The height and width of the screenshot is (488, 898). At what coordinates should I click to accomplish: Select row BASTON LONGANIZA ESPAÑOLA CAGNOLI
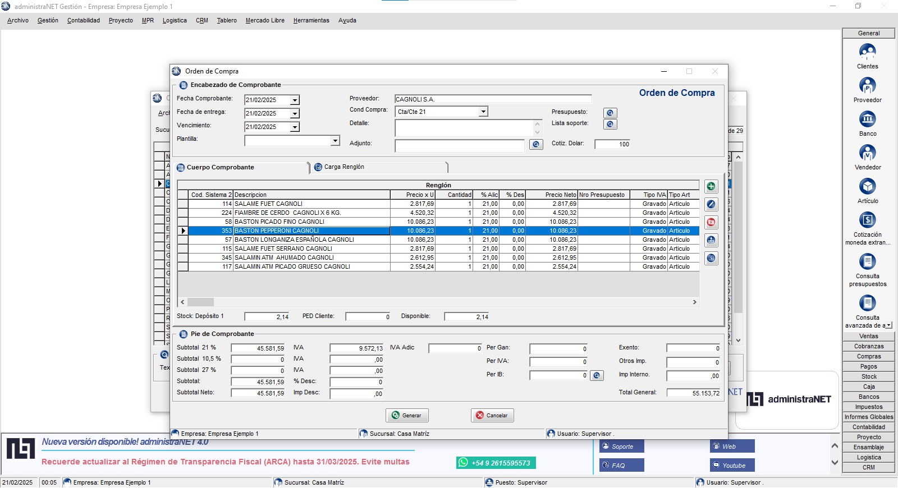point(438,240)
